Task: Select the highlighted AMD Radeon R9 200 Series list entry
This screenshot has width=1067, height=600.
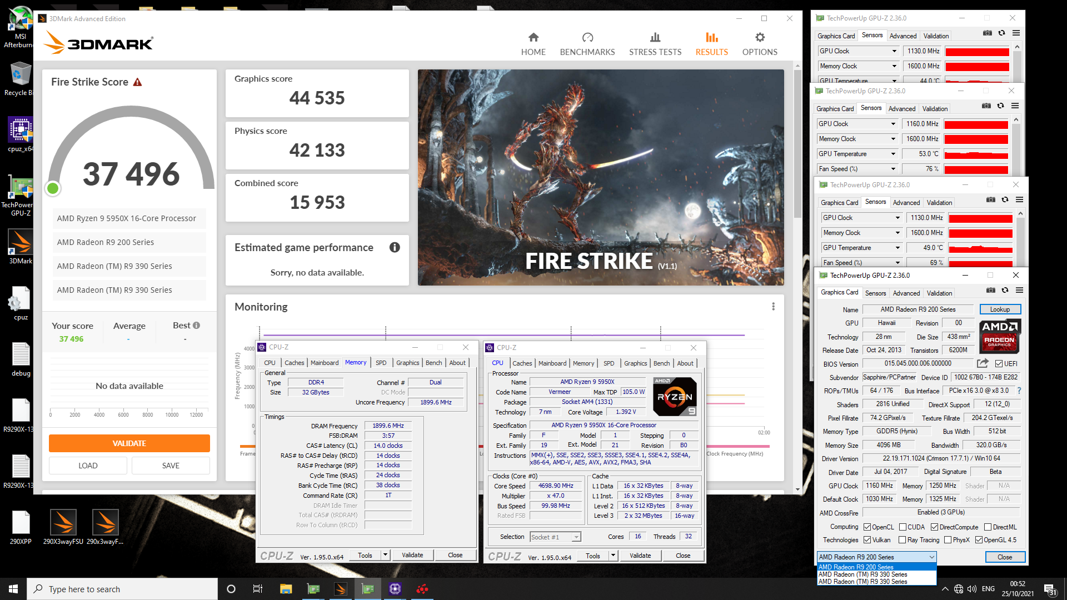Action: [x=876, y=567]
